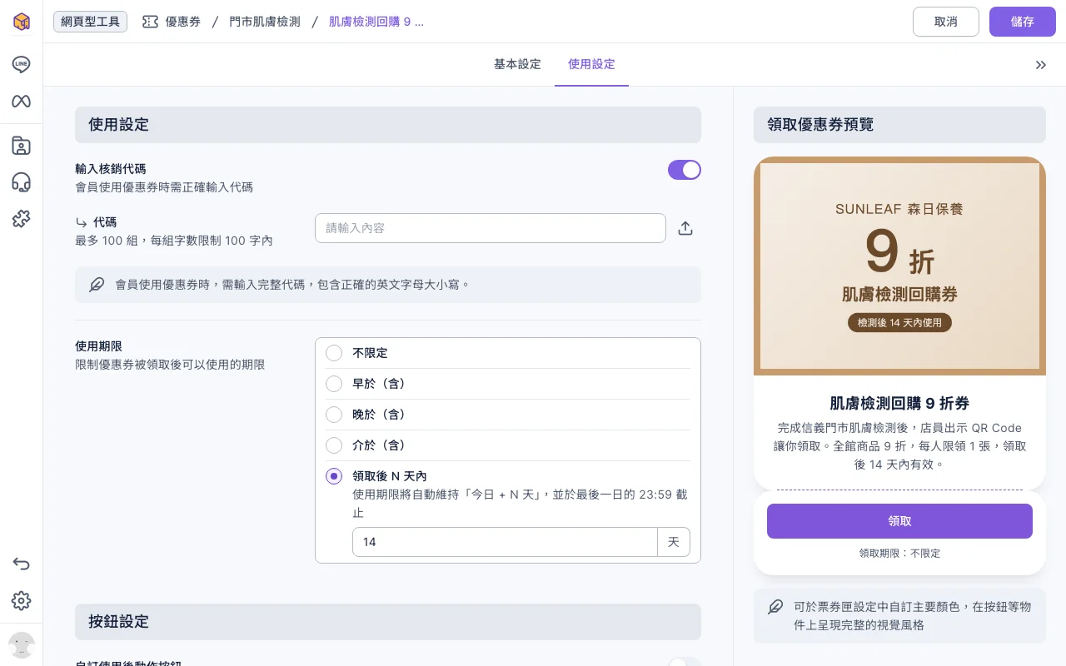Open the LINE channel sidebar icon

pos(22,64)
